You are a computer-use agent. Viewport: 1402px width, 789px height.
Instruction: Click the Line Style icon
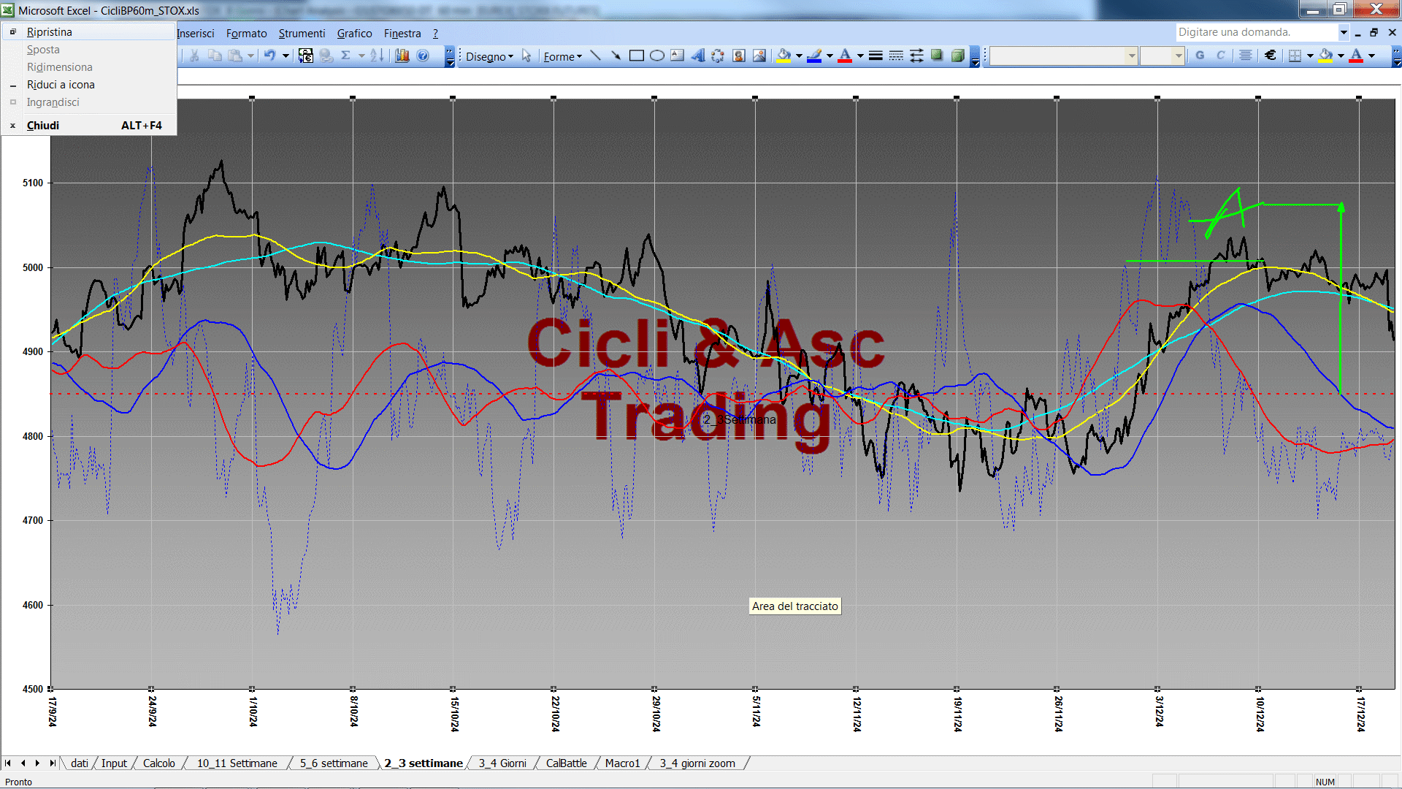[876, 56]
